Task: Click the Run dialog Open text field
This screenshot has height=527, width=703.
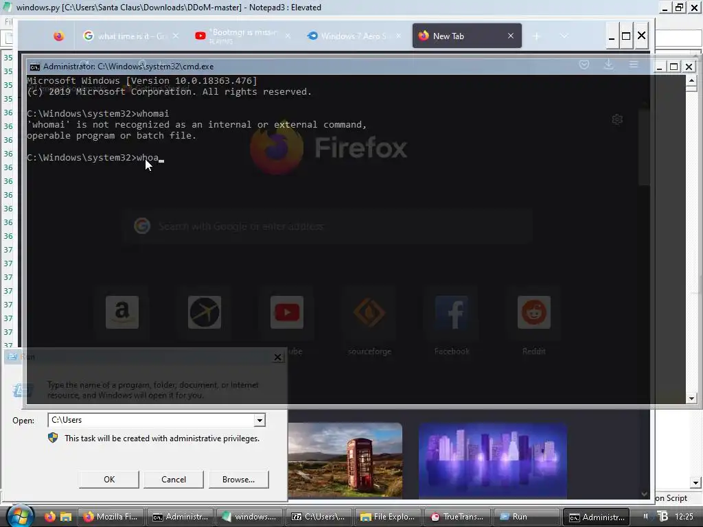Action: coord(151,421)
